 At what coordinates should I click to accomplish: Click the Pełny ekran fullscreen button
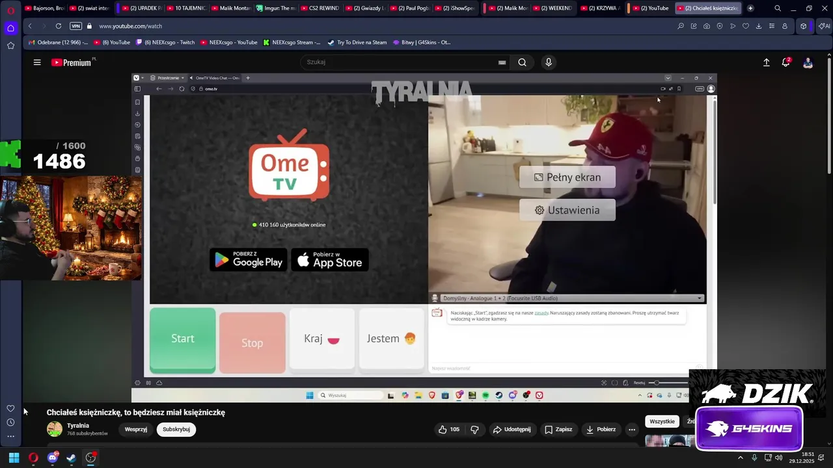(x=567, y=177)
